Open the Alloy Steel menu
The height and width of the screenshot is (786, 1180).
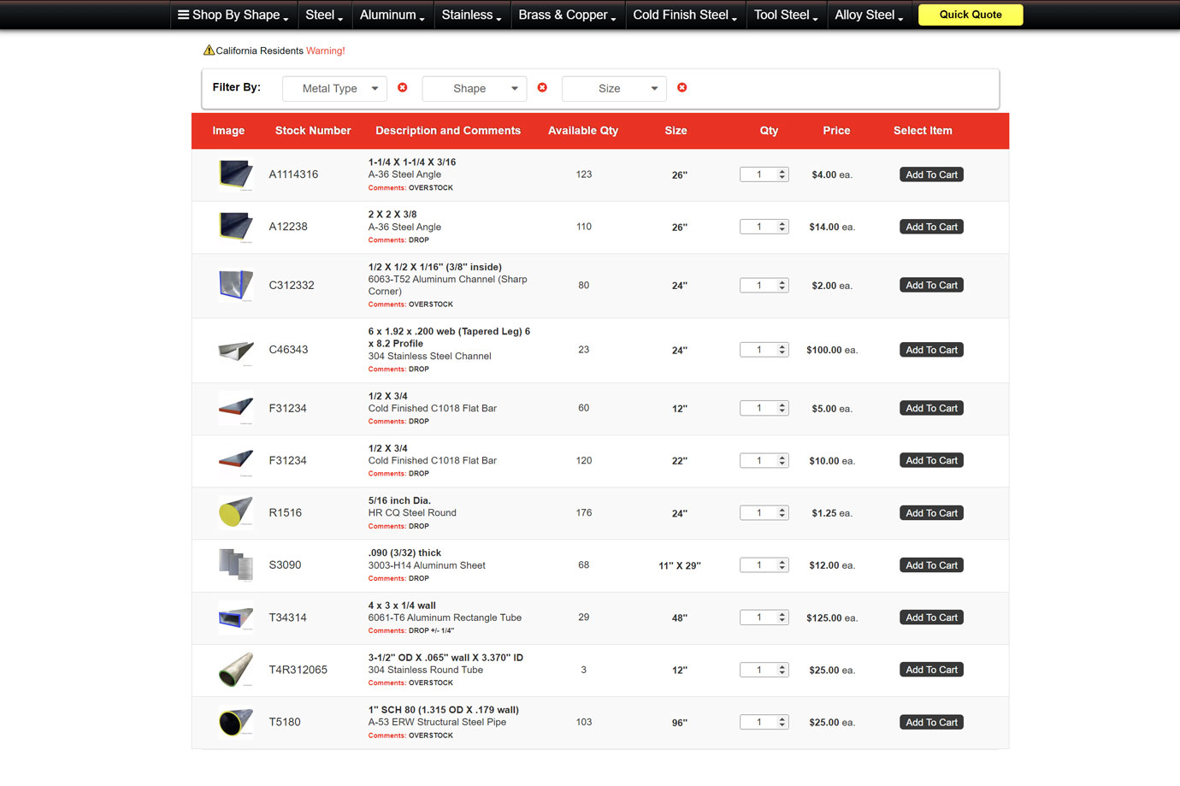point(869,15)
